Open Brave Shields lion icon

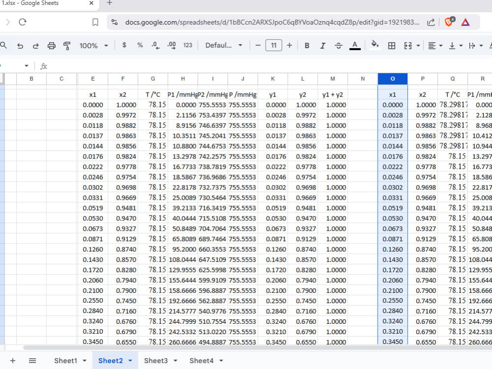pos(450,22)
